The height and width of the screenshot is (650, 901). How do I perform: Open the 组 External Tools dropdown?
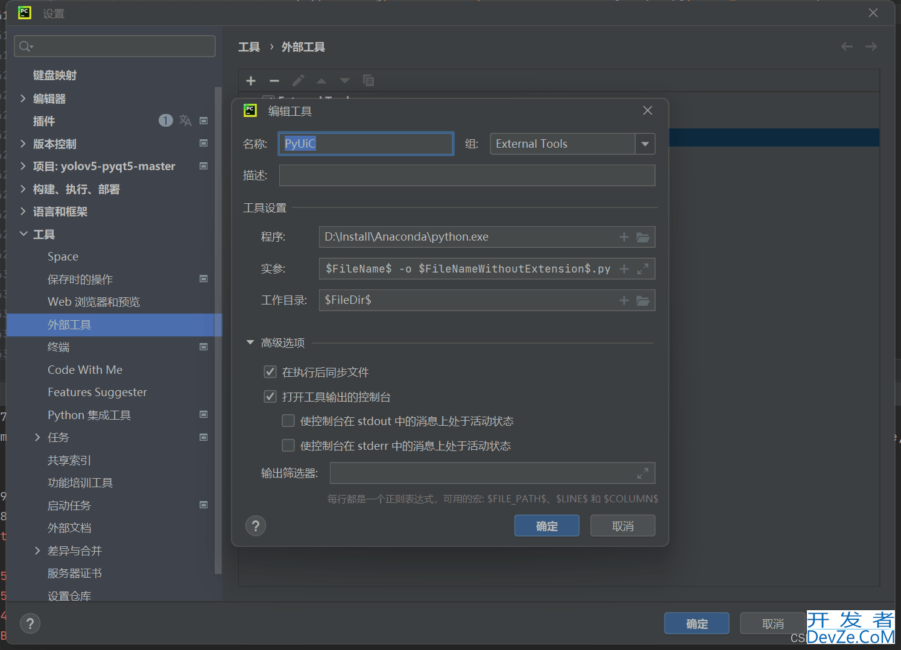coord(645,144)
